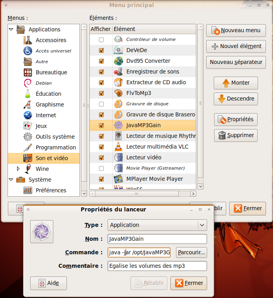Click into the Commentaire text field
This screenshot has width=273, height=298.
157,266
